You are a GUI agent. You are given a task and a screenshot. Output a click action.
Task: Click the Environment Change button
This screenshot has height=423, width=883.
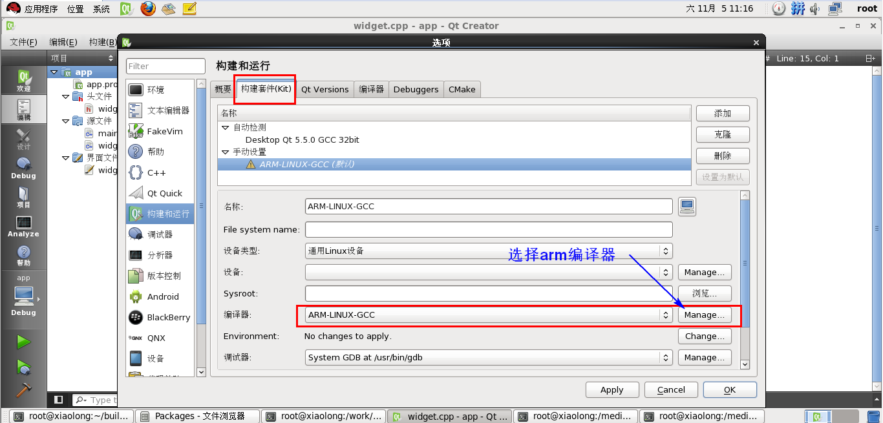(705, 336)
